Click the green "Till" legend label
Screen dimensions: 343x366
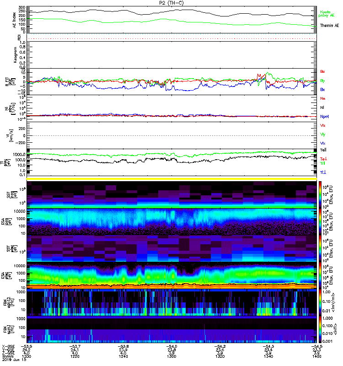[322, 163]
